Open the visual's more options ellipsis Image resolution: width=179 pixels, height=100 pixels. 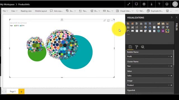pos(112,21)
